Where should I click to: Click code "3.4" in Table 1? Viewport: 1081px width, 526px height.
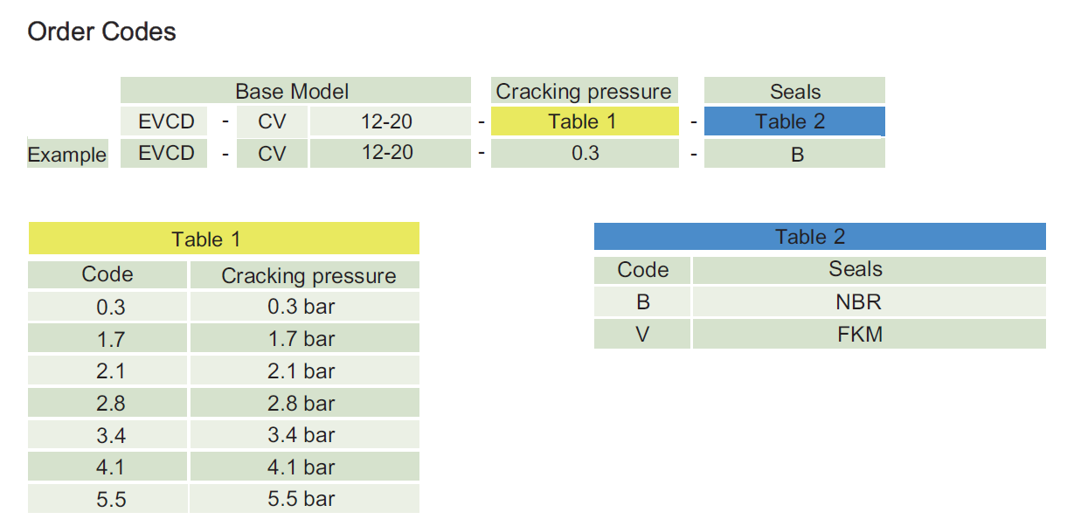[111, 435]
